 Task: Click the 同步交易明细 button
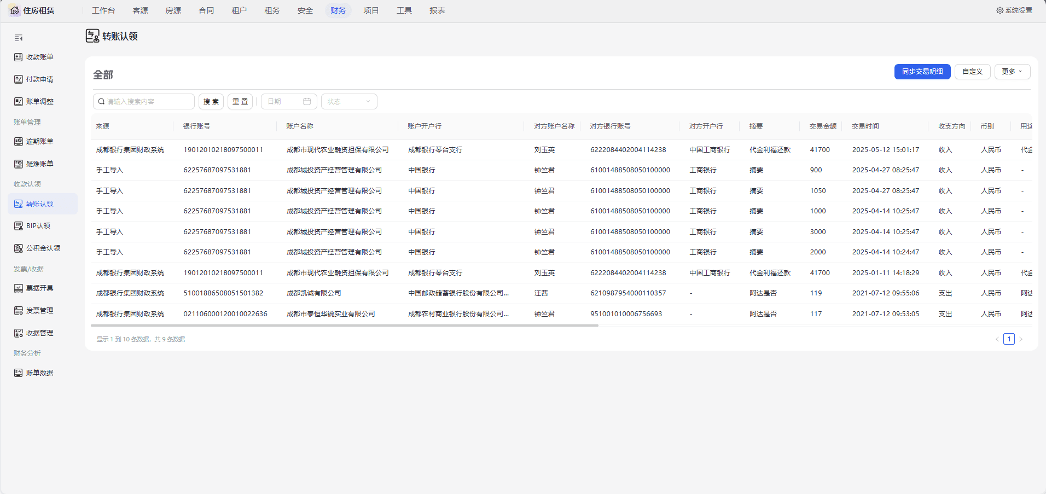click(922, 72)
